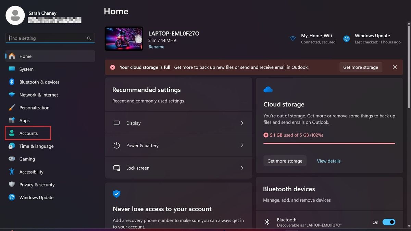Viewport: 411px width, 231px height.
Task: Open Gaming settings
Action: coord(50,159)
